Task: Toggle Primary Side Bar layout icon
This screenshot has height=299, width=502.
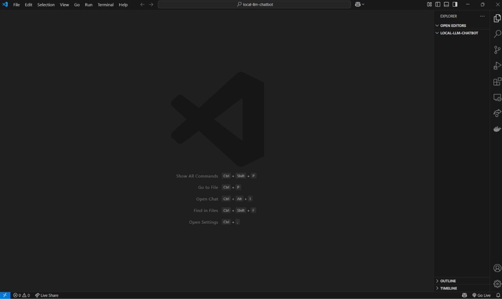Action: click(438, 4)
